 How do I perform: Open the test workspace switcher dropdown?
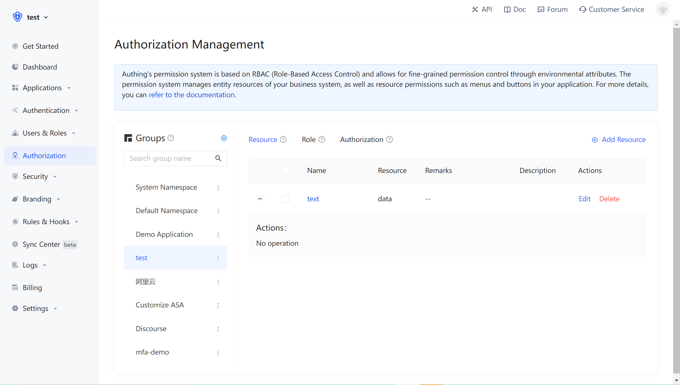click(x=37, y=17)
